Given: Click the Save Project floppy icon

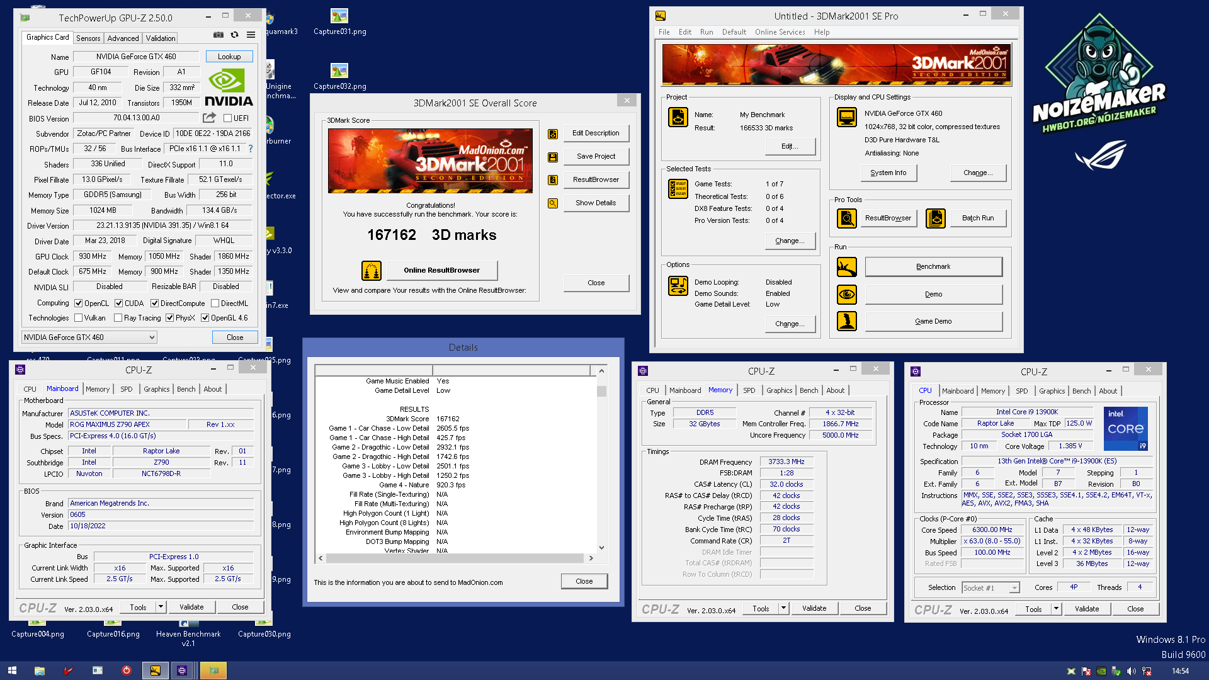Looking at the screenshot, I should click(553, 157).
